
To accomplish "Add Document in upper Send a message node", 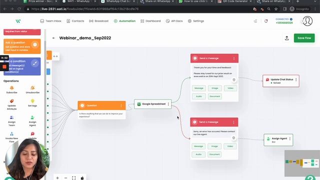I will point(214,96).
